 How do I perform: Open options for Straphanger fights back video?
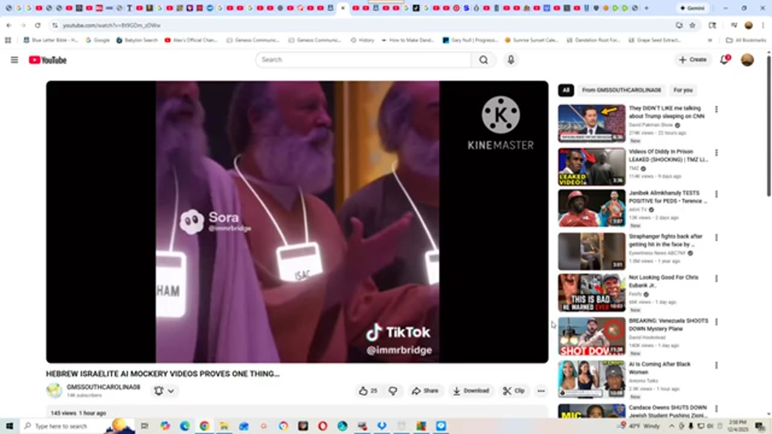click(x=717, y=237)
